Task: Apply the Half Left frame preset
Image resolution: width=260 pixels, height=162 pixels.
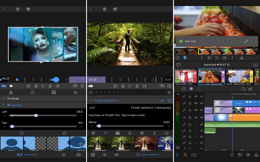Action: [x=35, y=144]
